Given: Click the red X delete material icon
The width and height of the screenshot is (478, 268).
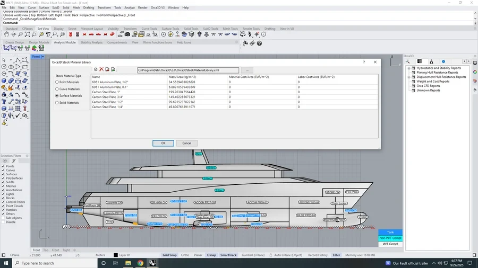Looking at the screenshot, I should (x=101, y=69).
